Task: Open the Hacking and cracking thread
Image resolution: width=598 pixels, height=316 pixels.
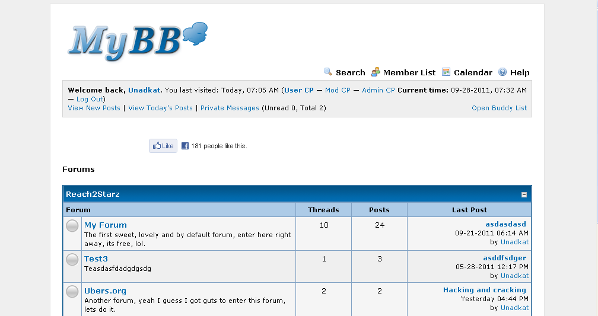Action: (x=484, y=290)
